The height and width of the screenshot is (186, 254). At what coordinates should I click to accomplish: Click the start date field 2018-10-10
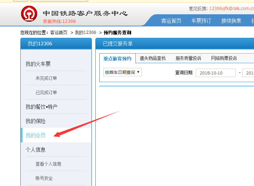pyautogui.click(x=216, y=73)
